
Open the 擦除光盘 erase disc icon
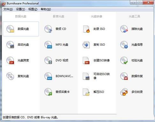pyautogui.click(x=124, y=29)
